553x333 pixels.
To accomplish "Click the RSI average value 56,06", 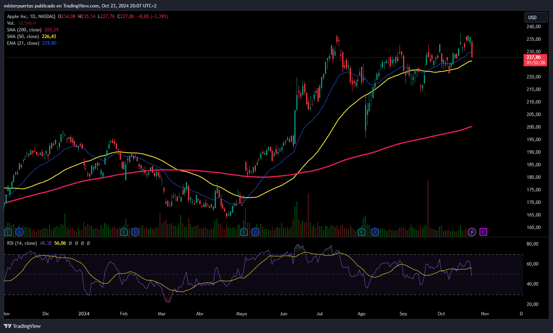I will pyautogui.click(x=60, y=243).
